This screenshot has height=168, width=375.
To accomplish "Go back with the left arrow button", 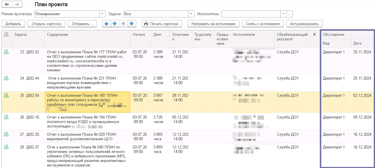I will pos(7,5).
